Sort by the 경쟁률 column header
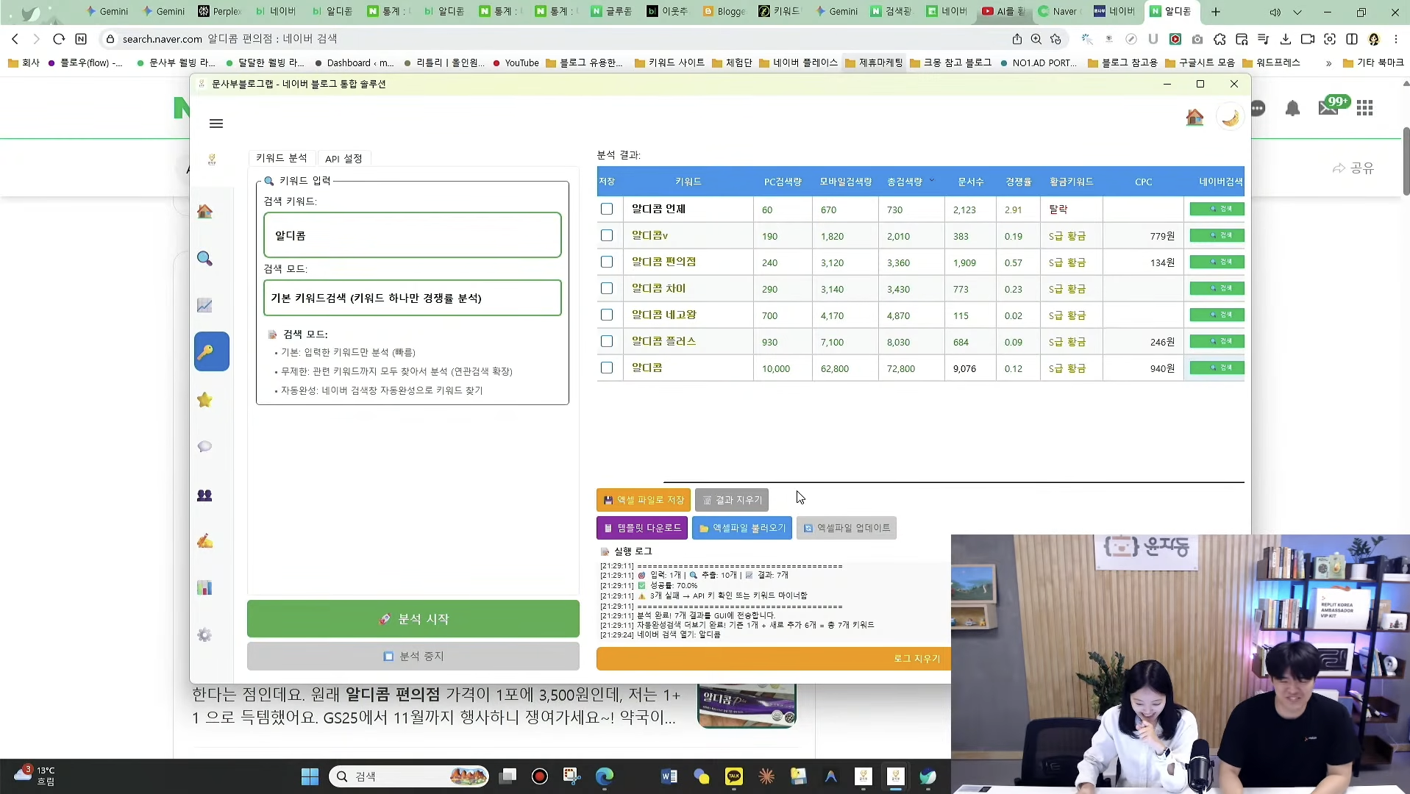 point(1018,182)
